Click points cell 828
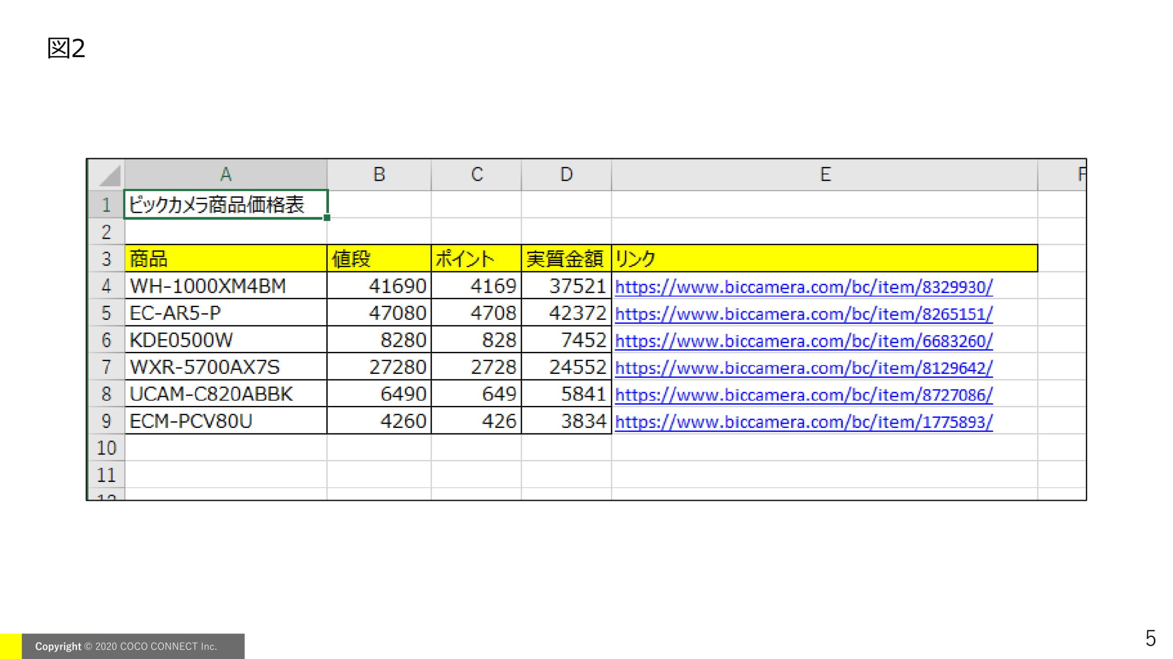Image resolution: width=1173 pixels, height=659 pixels. (476, 340)
